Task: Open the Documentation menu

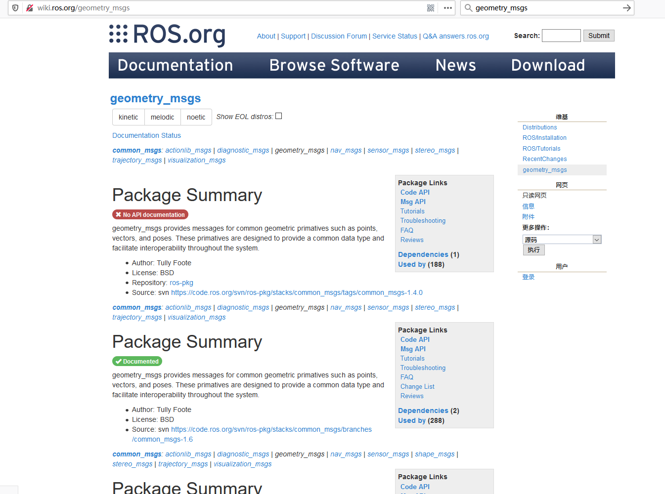Action: [175, 65]
